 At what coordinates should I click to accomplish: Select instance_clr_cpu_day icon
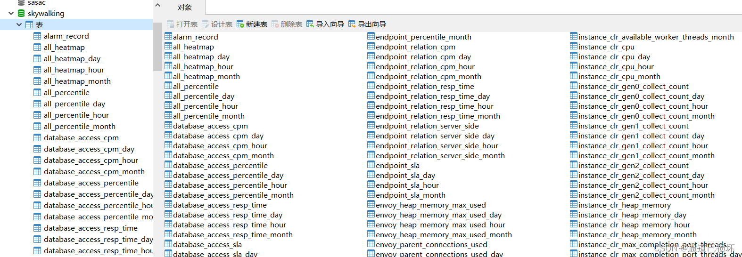[574, 56]
